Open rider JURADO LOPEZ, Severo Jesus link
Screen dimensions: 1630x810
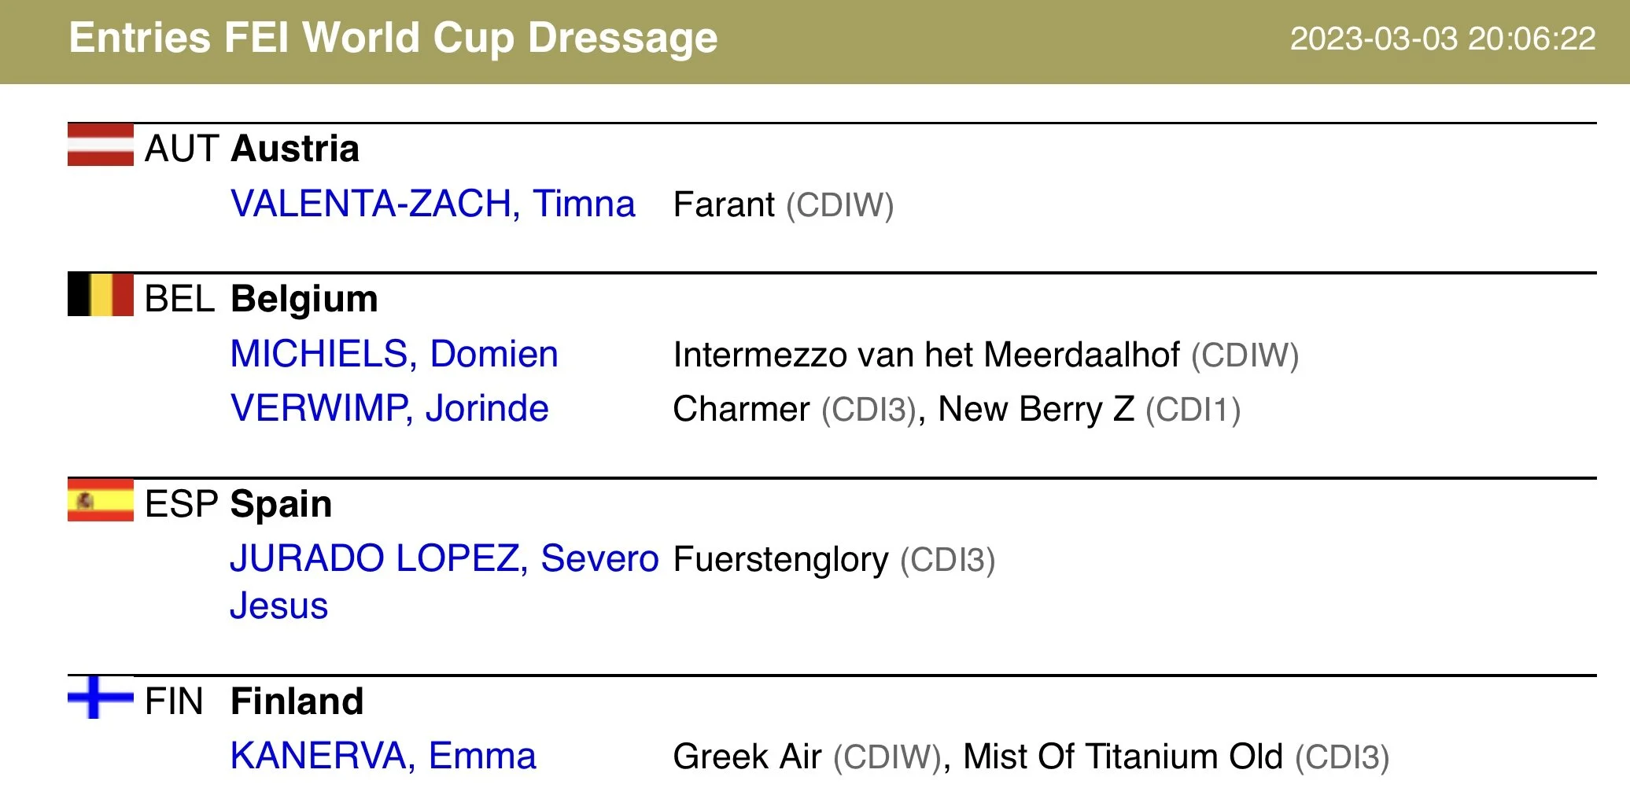(444, 581)
